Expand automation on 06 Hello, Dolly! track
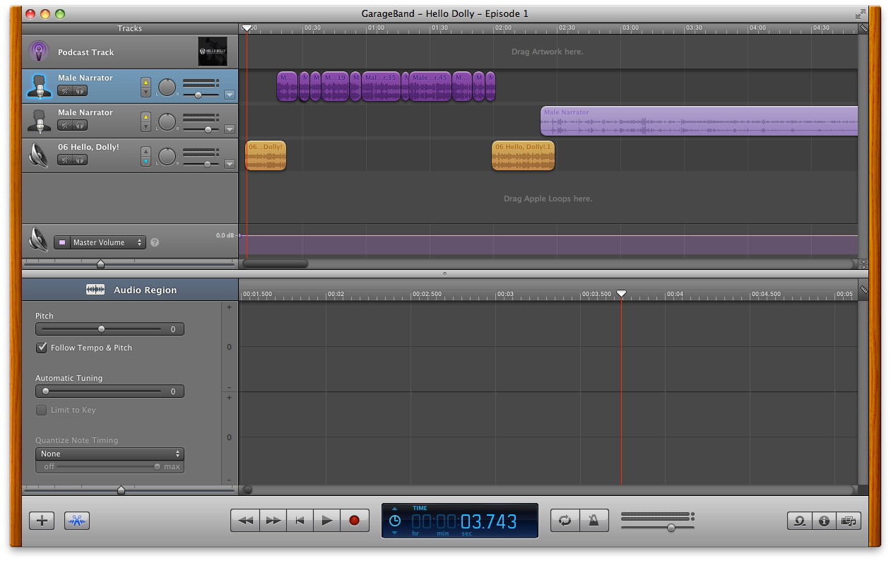 point(229,164)
